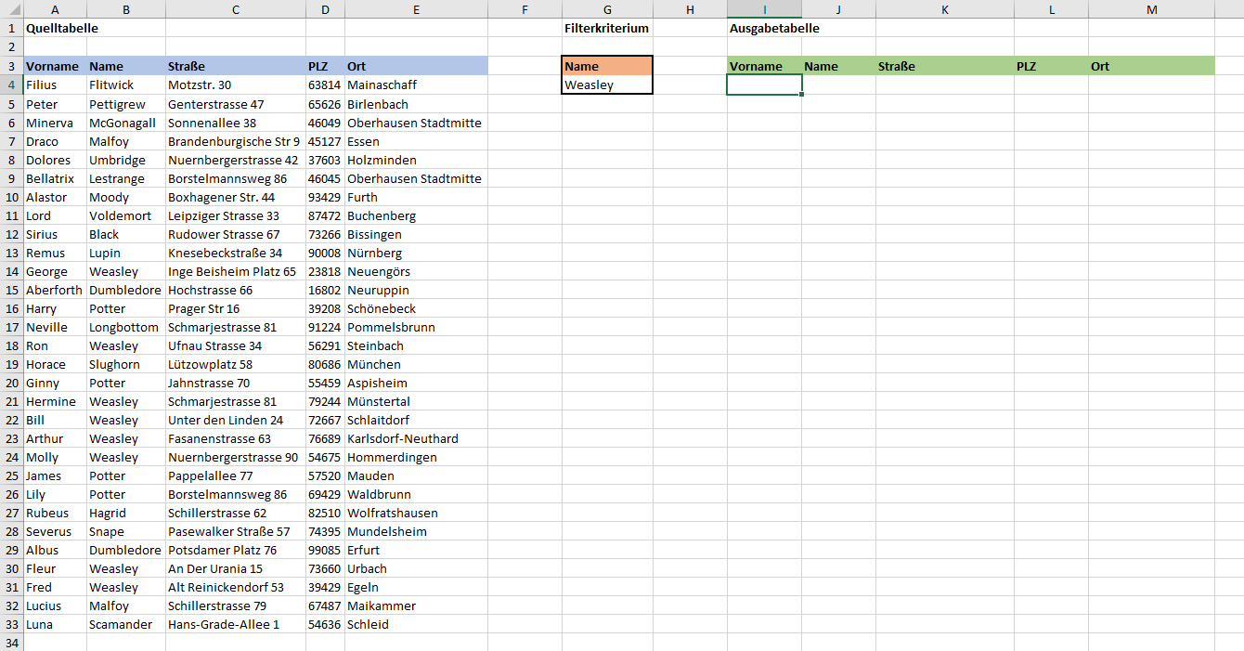Select the cell 'Potsdamer Platz 76'
The height and width of the screenshot is (651, 1244).
[x=236, y=550]
